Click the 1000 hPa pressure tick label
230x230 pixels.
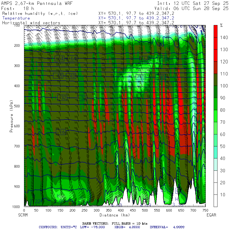tap(16, 207)
